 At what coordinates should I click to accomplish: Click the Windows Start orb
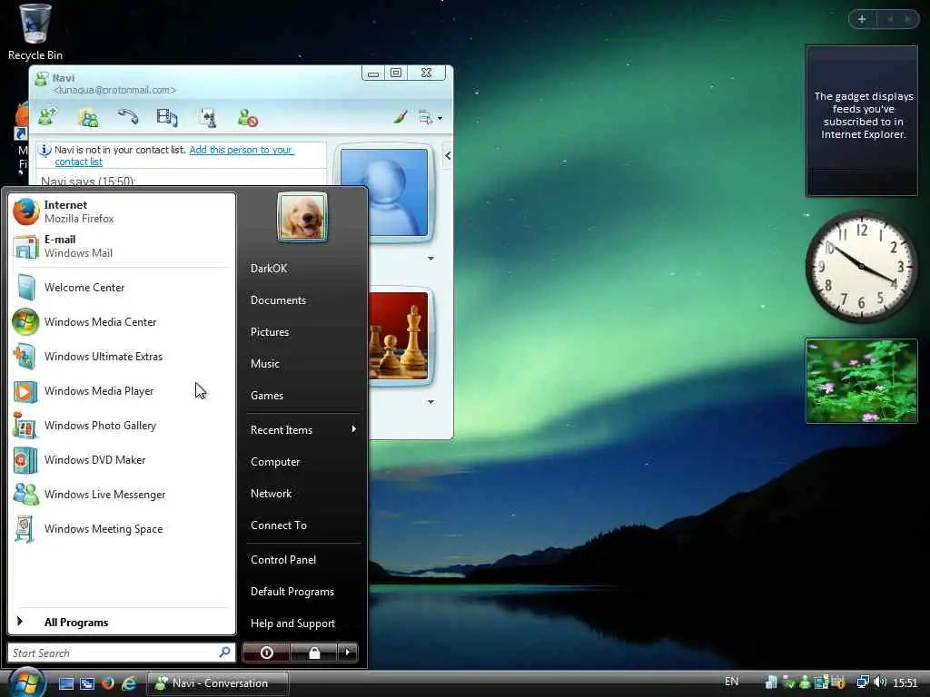pyautogui.click(x=26, y=682)
